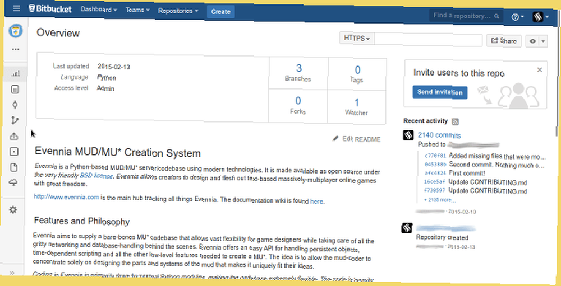Open the Teams menu

click(x=137, y=11)
